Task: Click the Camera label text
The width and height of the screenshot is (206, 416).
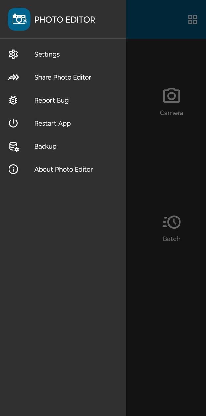Action: 171,113
